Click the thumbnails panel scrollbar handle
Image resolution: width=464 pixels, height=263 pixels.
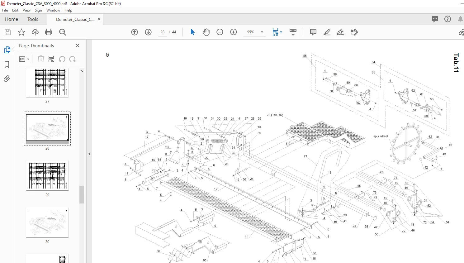coord(82,194)
